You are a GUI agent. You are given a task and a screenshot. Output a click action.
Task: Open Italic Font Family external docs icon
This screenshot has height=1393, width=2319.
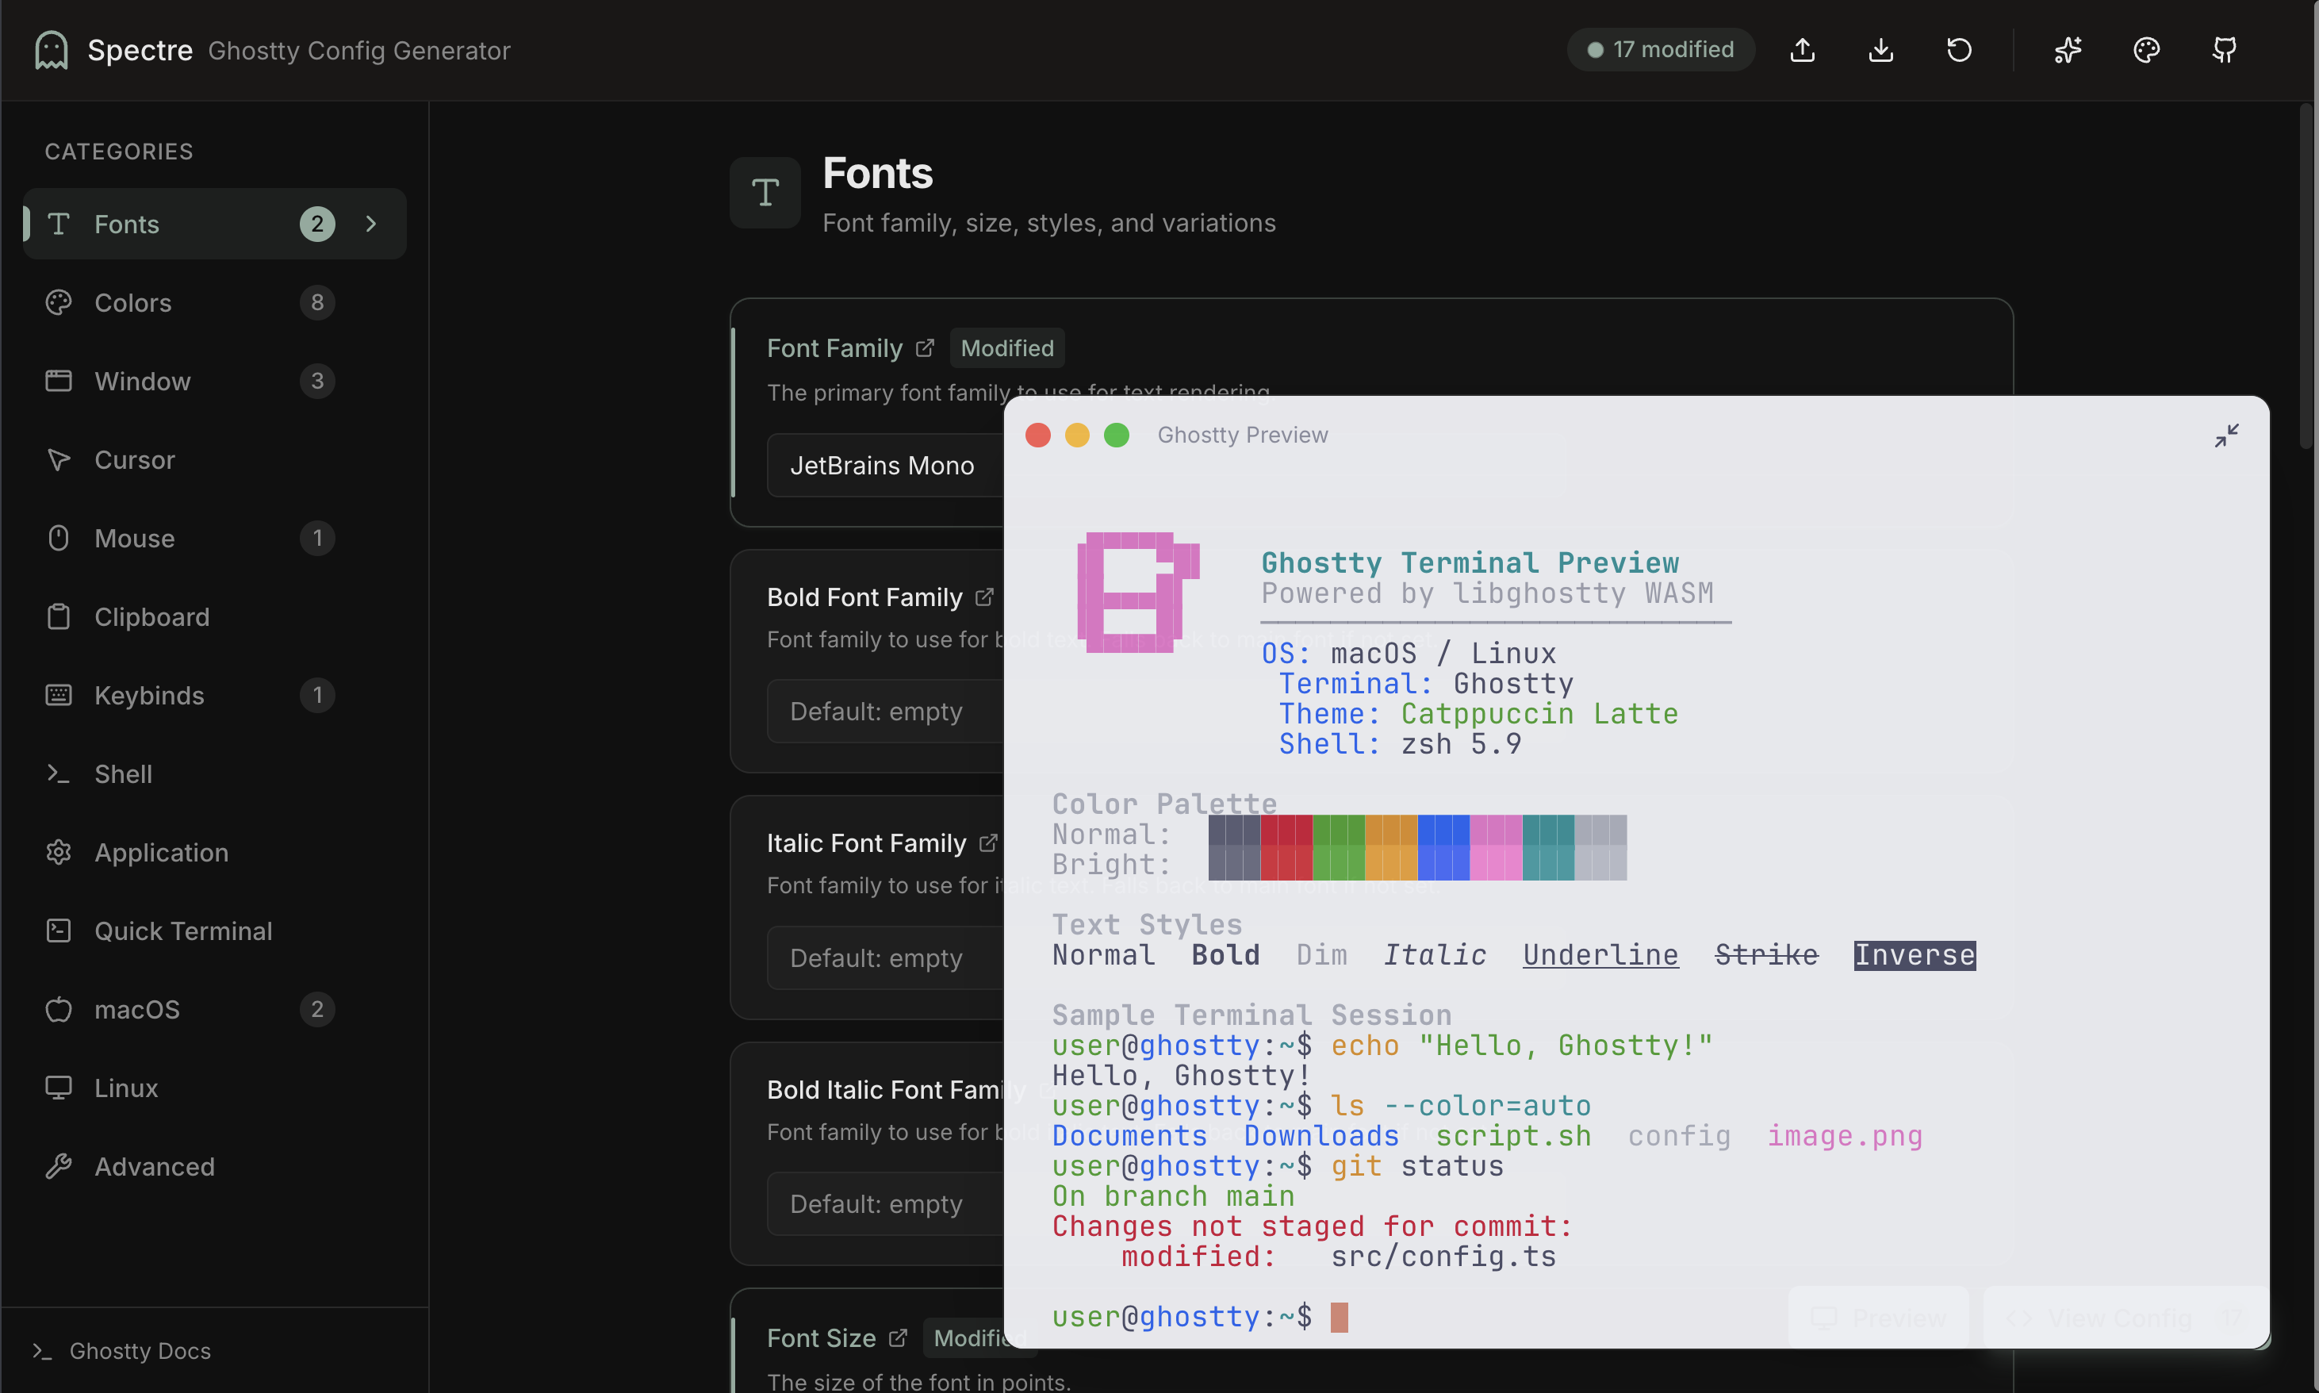(x=987, y=843)
